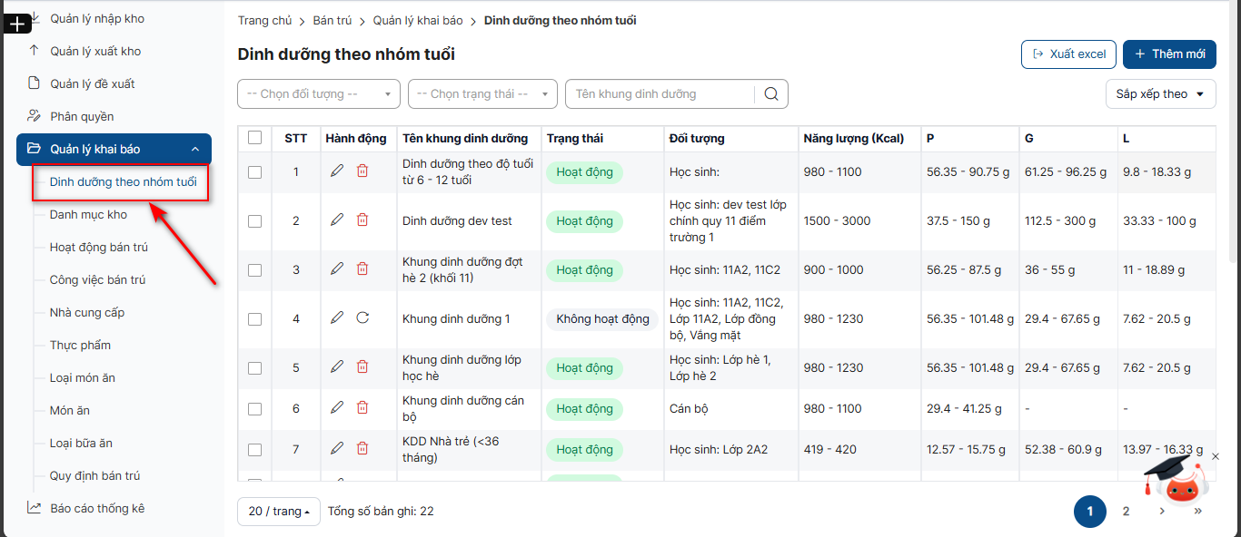1241x537 pixels.
Task: Tick the checkbox for row 5
Action: point(254,368)
